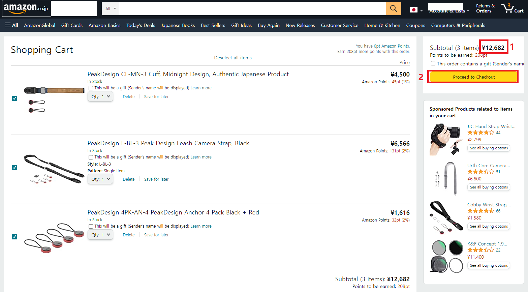This screenshot has height=292, width=528.
Task: Click the Proceed to Checkout button
Action: tap(474, 77)
